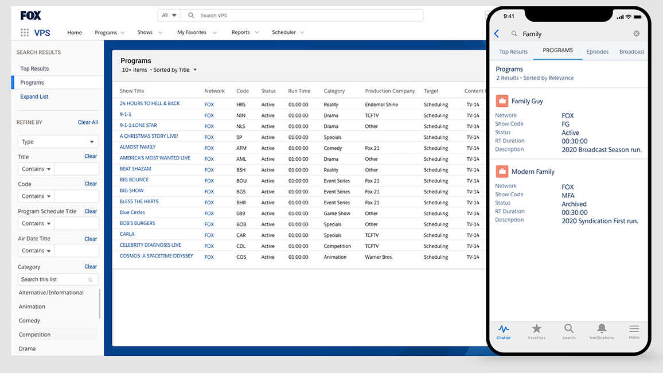Click the Family Guy program record icon
663x373 pixels.
pyautogui.click(x=502, y=100)
